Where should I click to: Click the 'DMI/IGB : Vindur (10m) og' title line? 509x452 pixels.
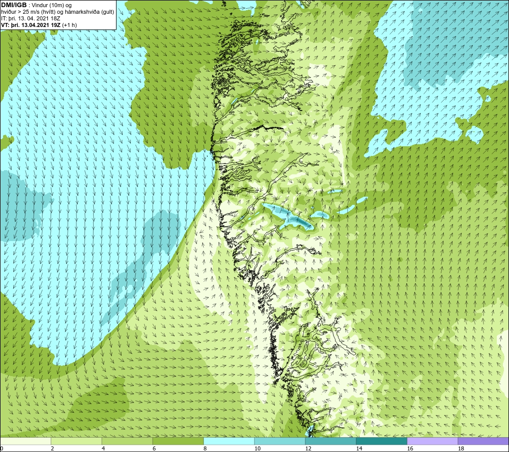36,5
